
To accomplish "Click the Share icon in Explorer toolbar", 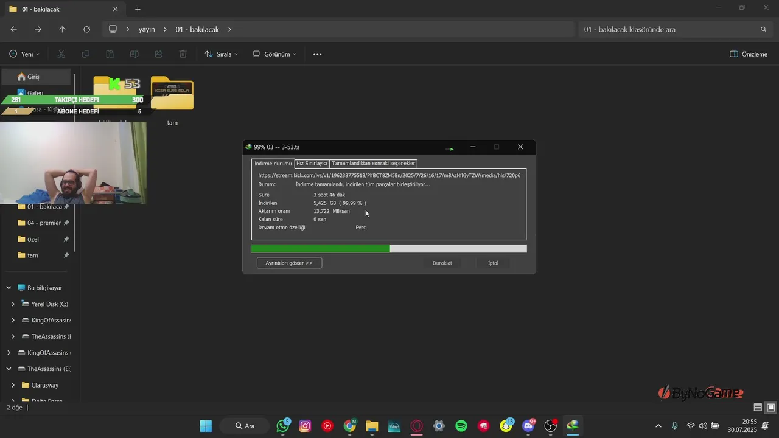I will tap(158, 54).
